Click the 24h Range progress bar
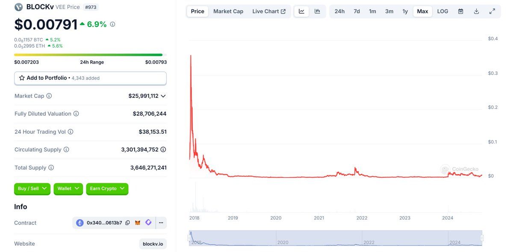Viewport: 513px width, 252px height. click(90, 55)
